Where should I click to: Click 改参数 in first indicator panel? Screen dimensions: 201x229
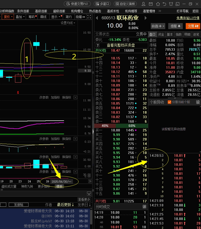coord(44,97)
